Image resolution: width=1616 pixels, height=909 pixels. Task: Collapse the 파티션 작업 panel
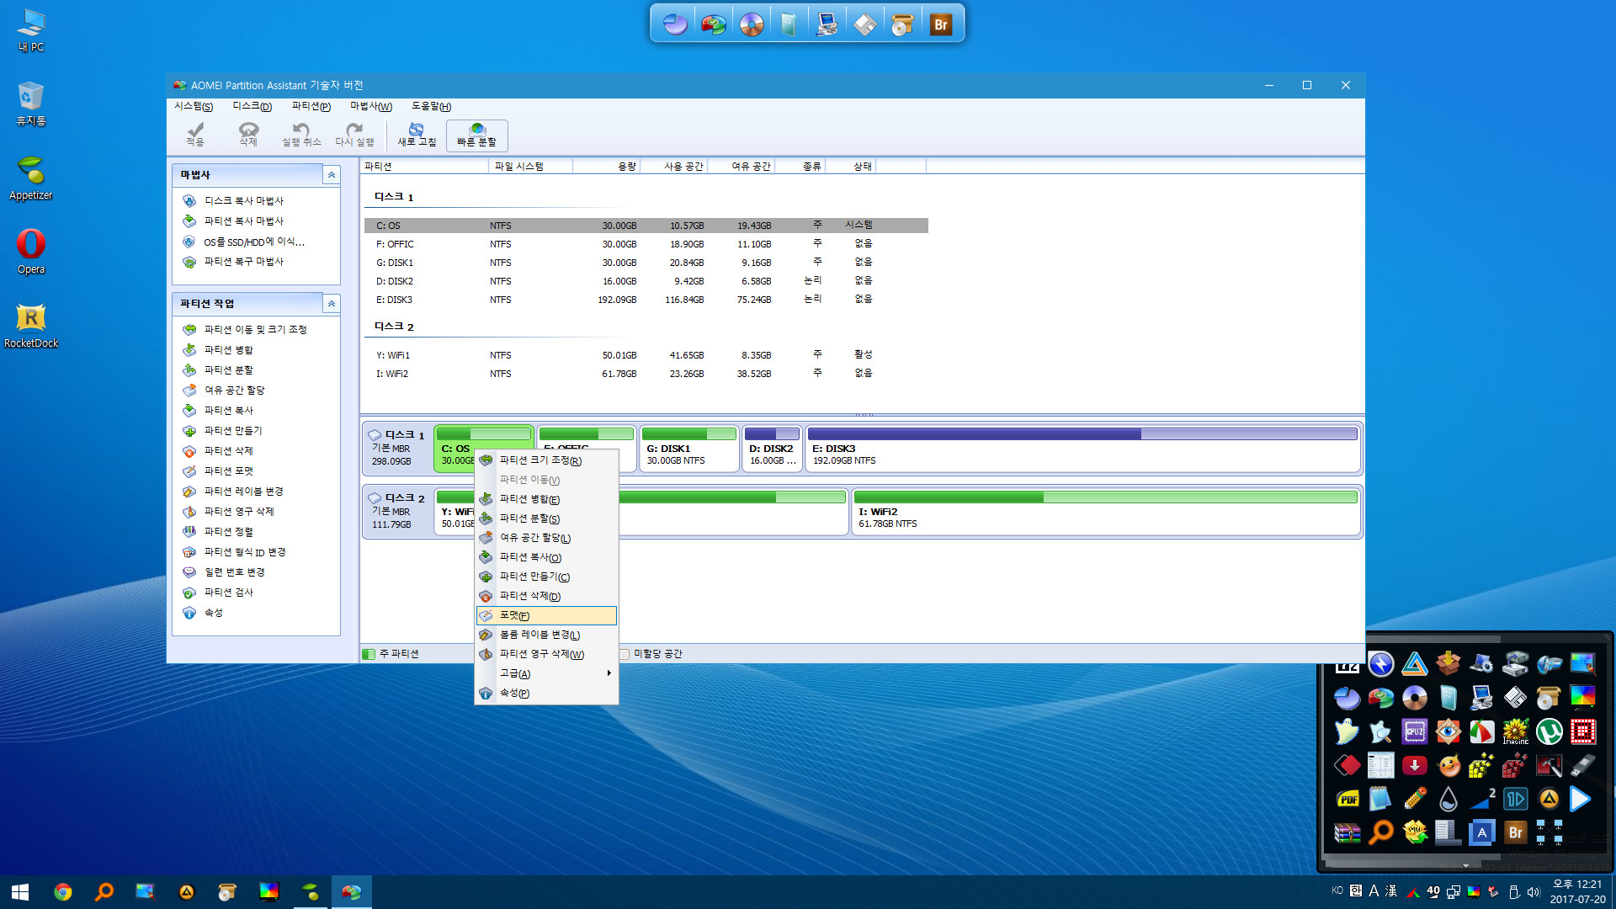[x=332, y=303]
